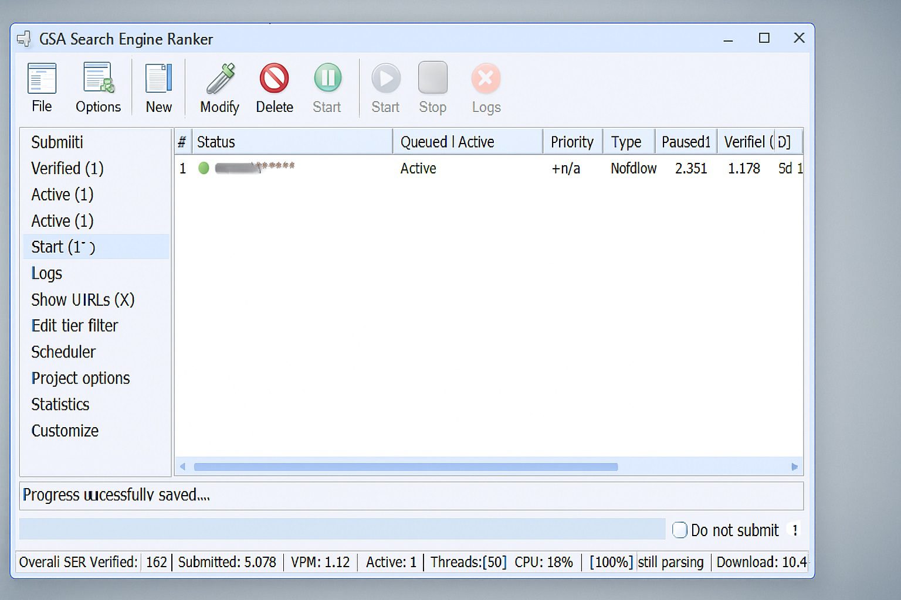Choose Show UIRLs (X) entry
Image resolution: width=901 pixels, height=600 pixels.
click(83, 300)
